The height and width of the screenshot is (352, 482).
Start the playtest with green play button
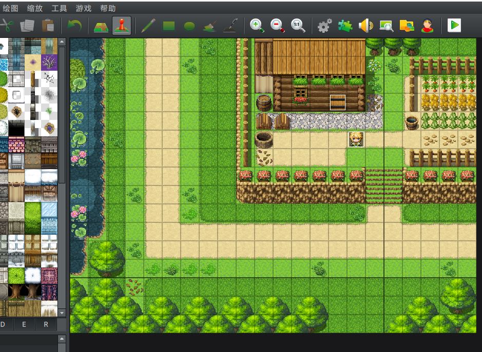(x=454, y=26)
